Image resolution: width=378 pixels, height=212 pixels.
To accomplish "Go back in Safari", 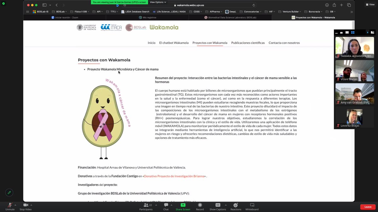I will (57, 5).
